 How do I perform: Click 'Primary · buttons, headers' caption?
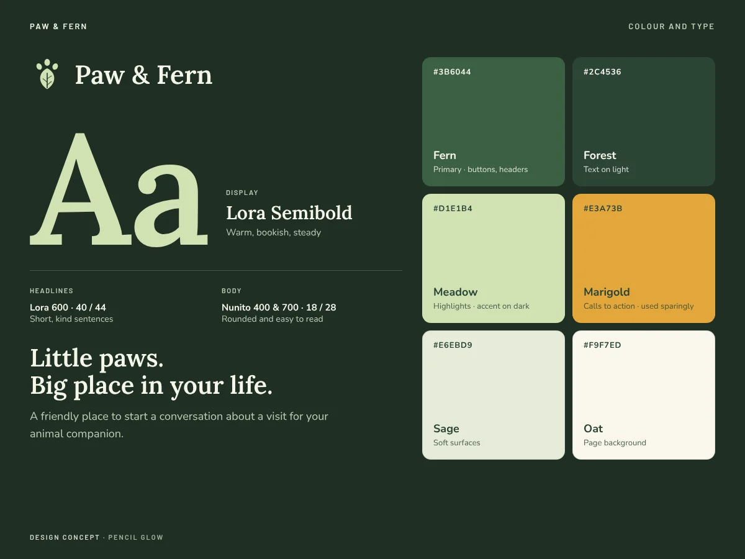(x=481, y=170)
